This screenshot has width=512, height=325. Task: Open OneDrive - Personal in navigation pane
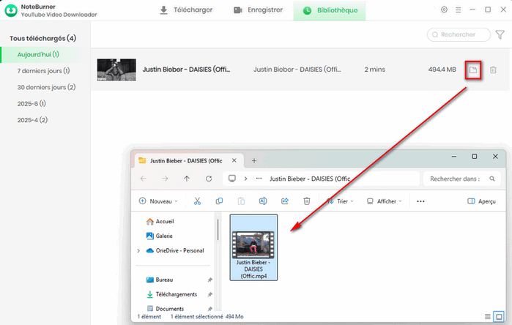coord(175,250)
